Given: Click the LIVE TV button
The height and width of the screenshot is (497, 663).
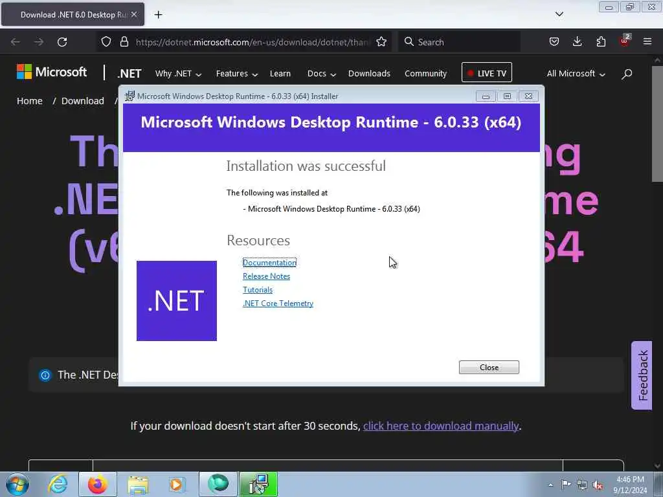Looking at the screenshot, I should point(487,72).
